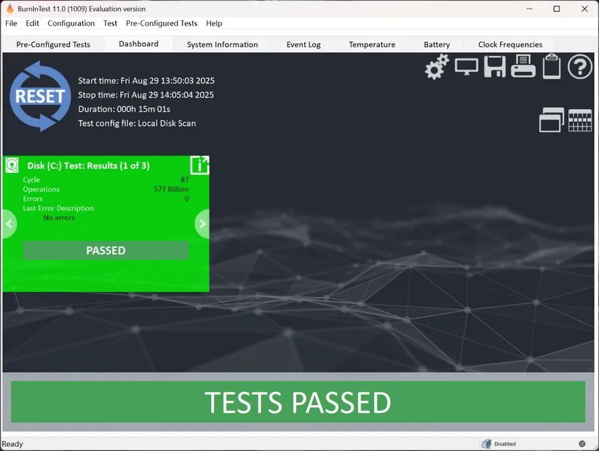
Task: Maximize the BurnInTest window
Action: pos(557,9)
